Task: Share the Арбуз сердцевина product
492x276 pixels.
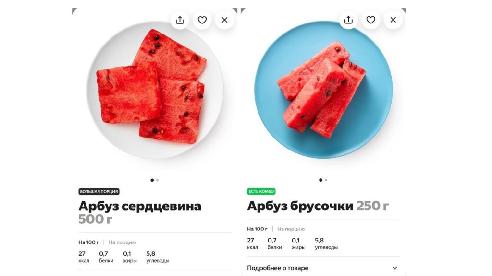Action: 180,20
